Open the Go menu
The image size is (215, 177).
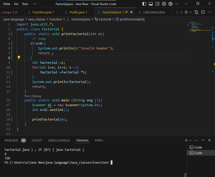point(16,4)
